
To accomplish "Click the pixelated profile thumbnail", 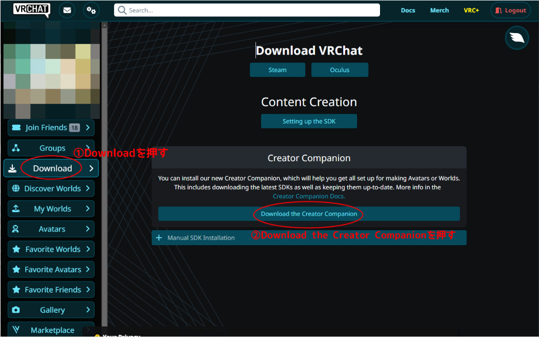I will point(51,70).
